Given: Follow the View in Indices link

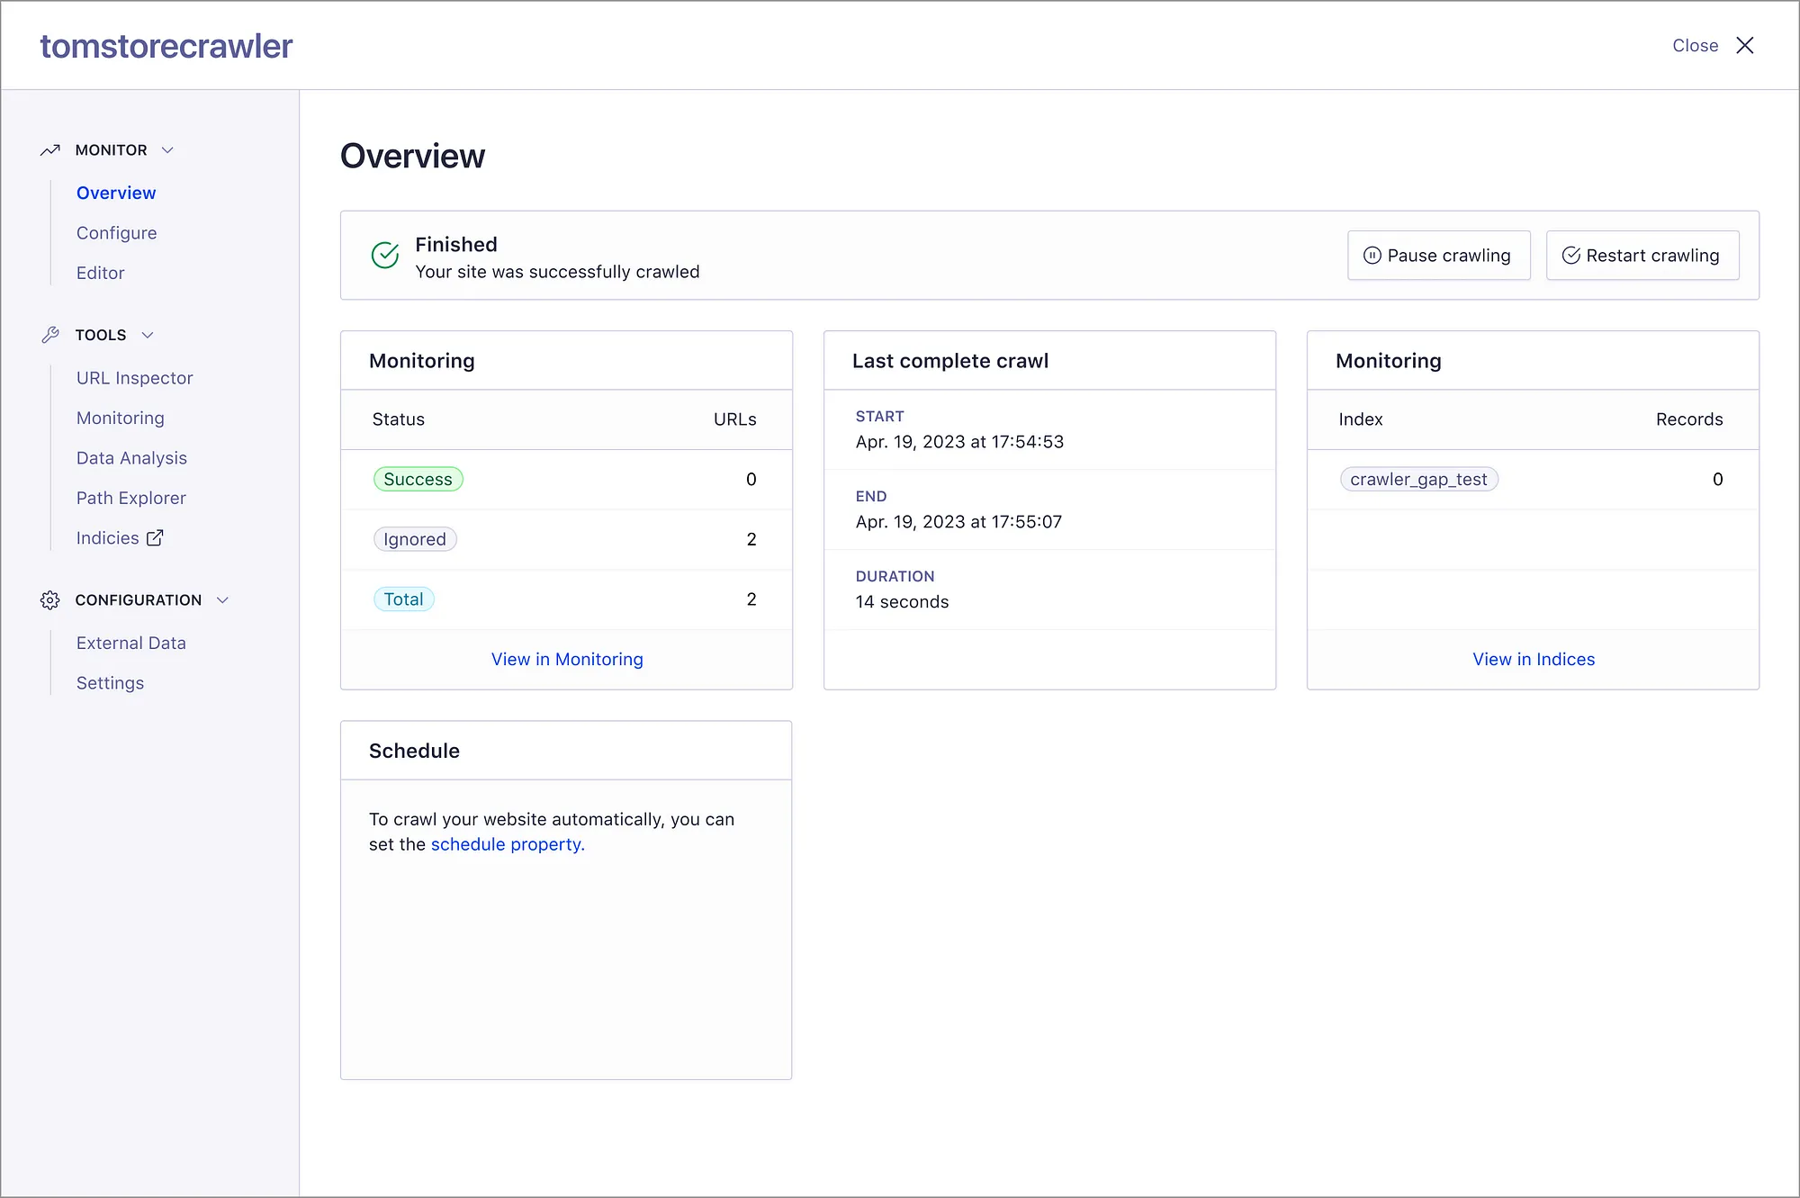Looking at the screenshot, I should point(1533,660).
